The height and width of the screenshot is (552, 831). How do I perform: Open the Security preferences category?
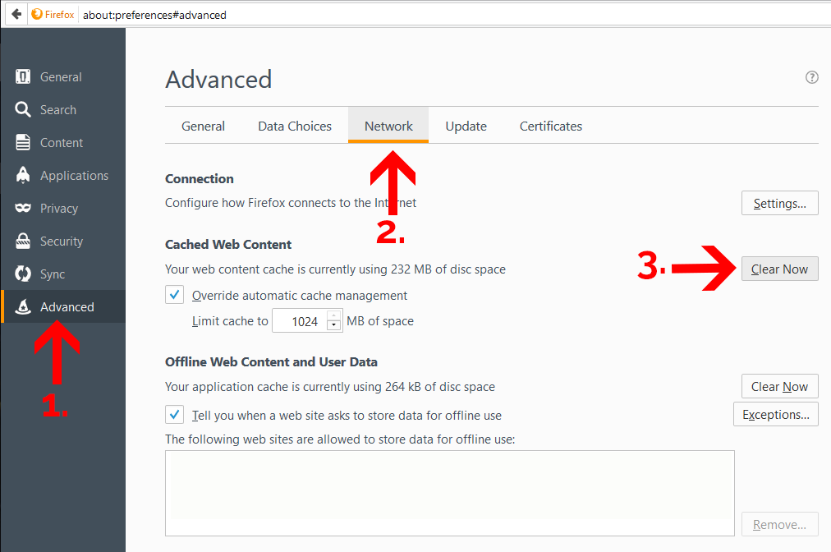[x=63, y=241]
